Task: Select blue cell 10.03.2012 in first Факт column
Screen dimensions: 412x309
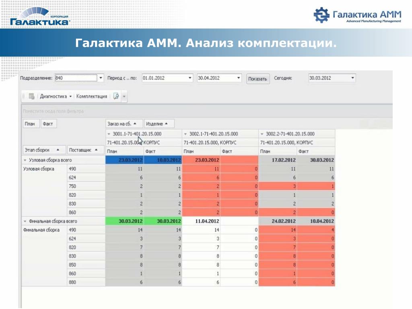Action: [x=163, y=160]
